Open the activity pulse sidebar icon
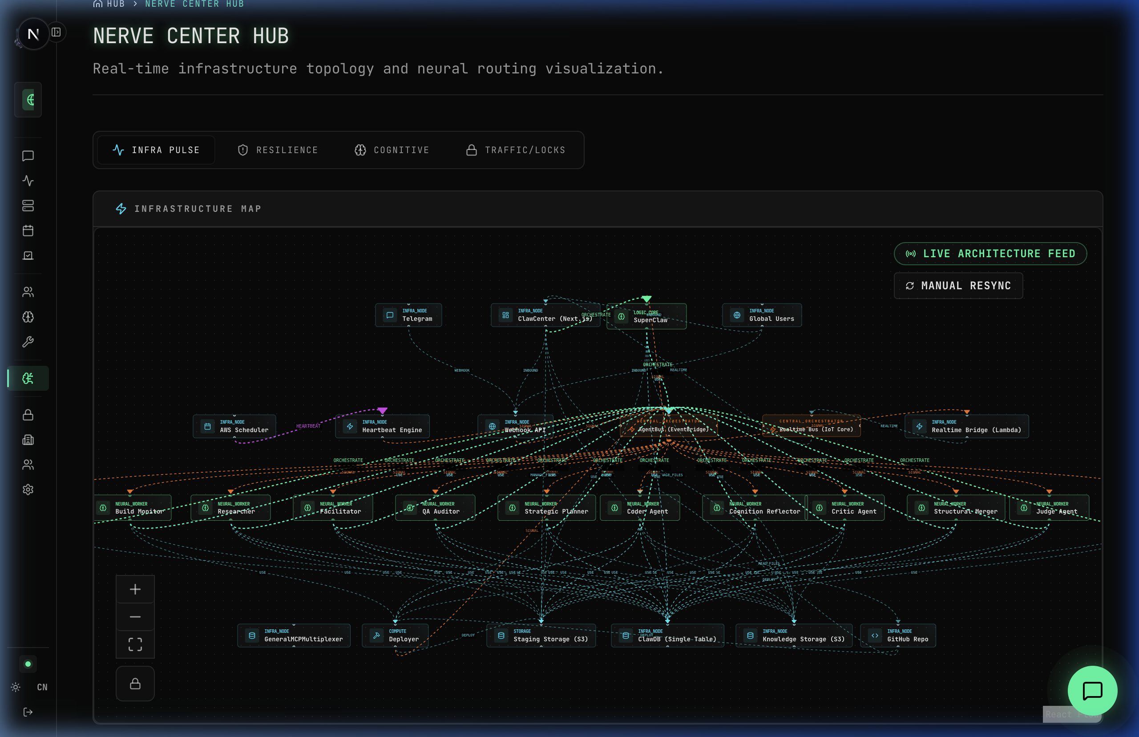 tap(28, 181)
